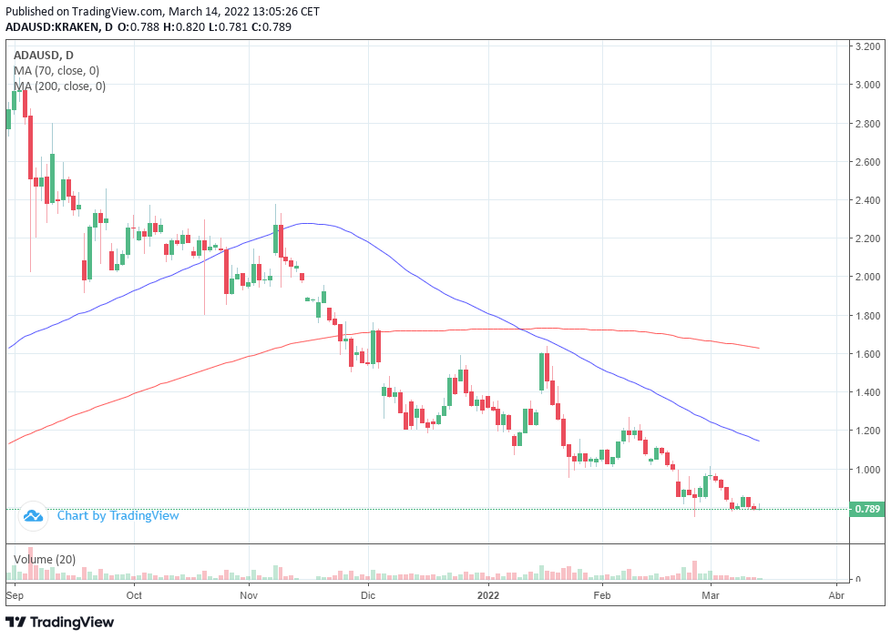Click the Mar label on time axis
The image size is (891, 639).
pyautogui.click(x=711, y=595)
